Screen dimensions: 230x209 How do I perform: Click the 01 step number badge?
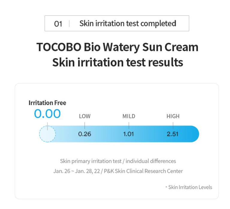[x=58, y=24]
